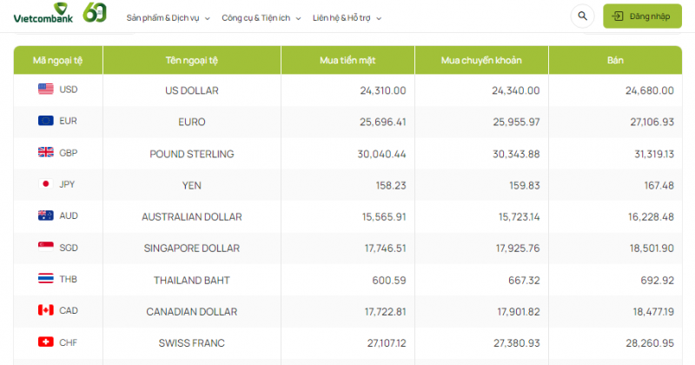Click the USD transfer rate 24,340.00
The image size is (695, 365).
tap(516, 90)
